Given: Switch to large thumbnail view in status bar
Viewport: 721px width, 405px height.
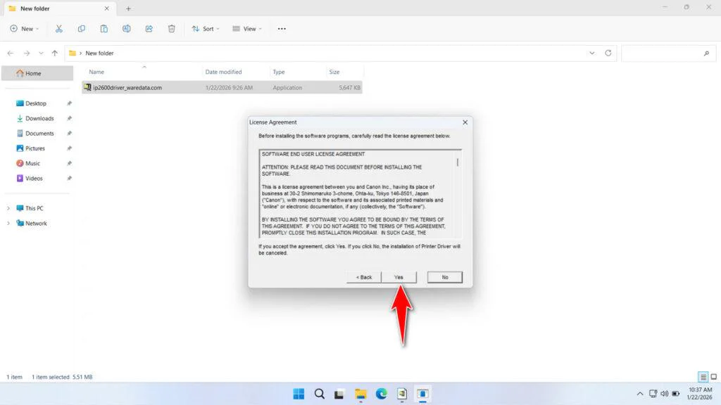Looking at the screenshot, I should point(713,377).
